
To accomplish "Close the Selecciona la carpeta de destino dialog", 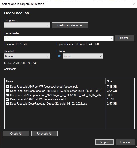I will pyautogui.click(x=134, y=4).
